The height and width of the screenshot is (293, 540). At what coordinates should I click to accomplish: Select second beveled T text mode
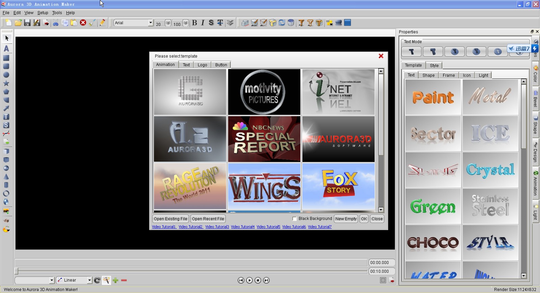[x=433, y=52]
